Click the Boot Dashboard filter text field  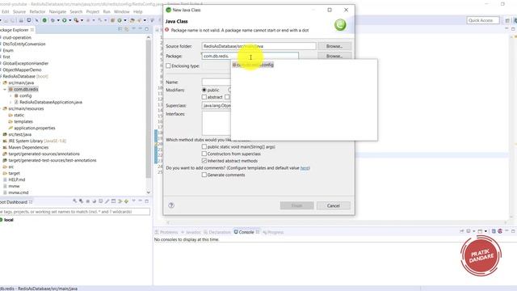click(75, 212)
